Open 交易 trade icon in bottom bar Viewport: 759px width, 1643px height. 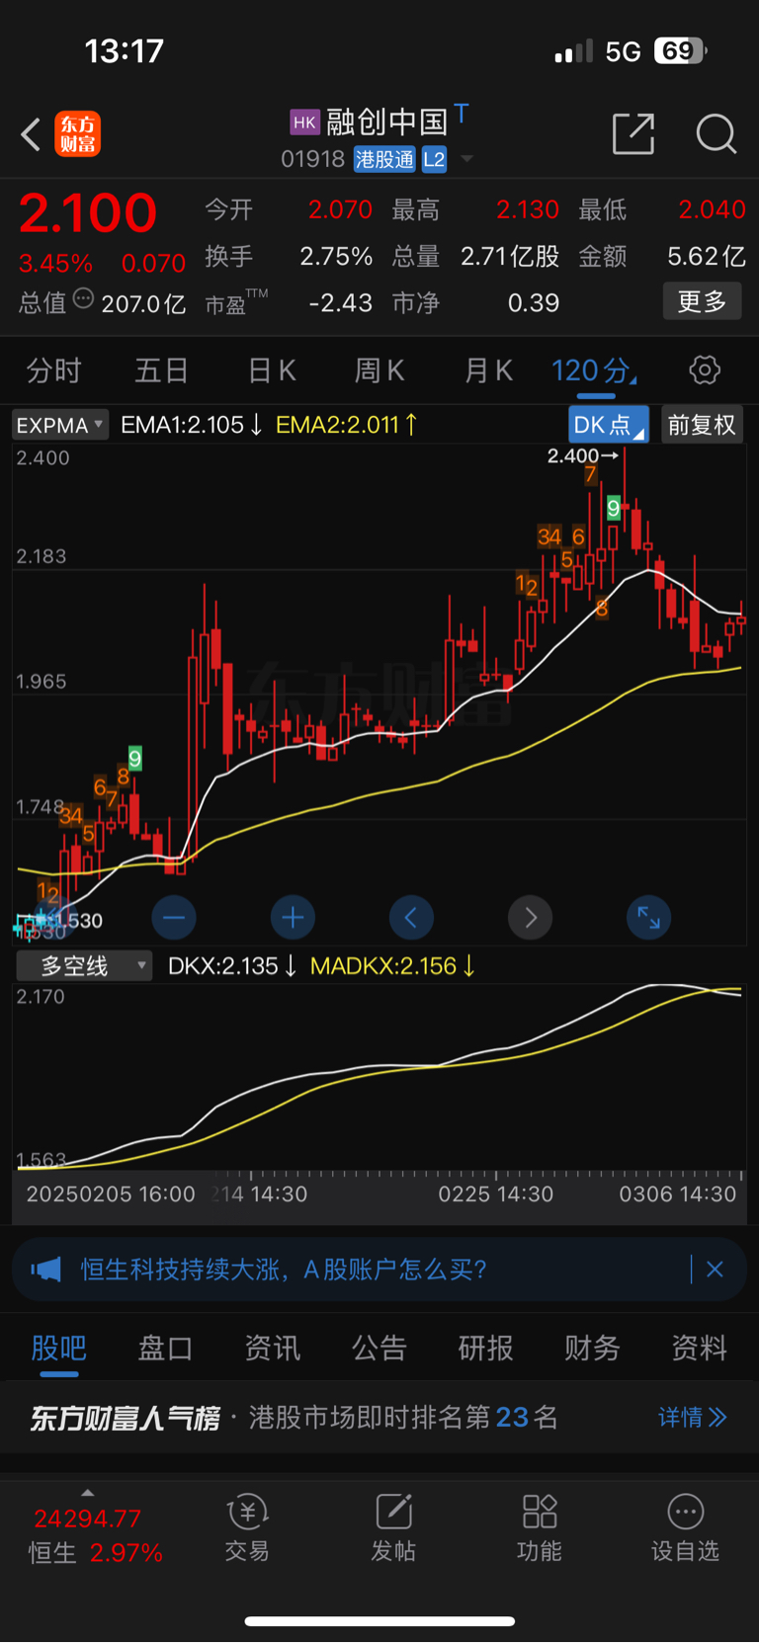[247, 1527]
